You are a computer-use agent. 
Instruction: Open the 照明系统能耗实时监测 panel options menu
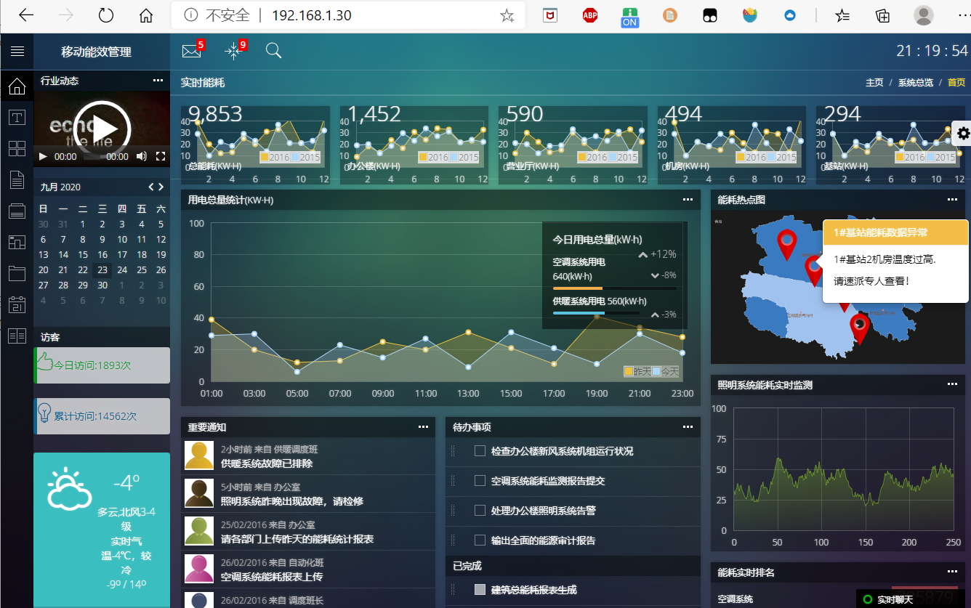pyautogui.click(x=952, y=385)
